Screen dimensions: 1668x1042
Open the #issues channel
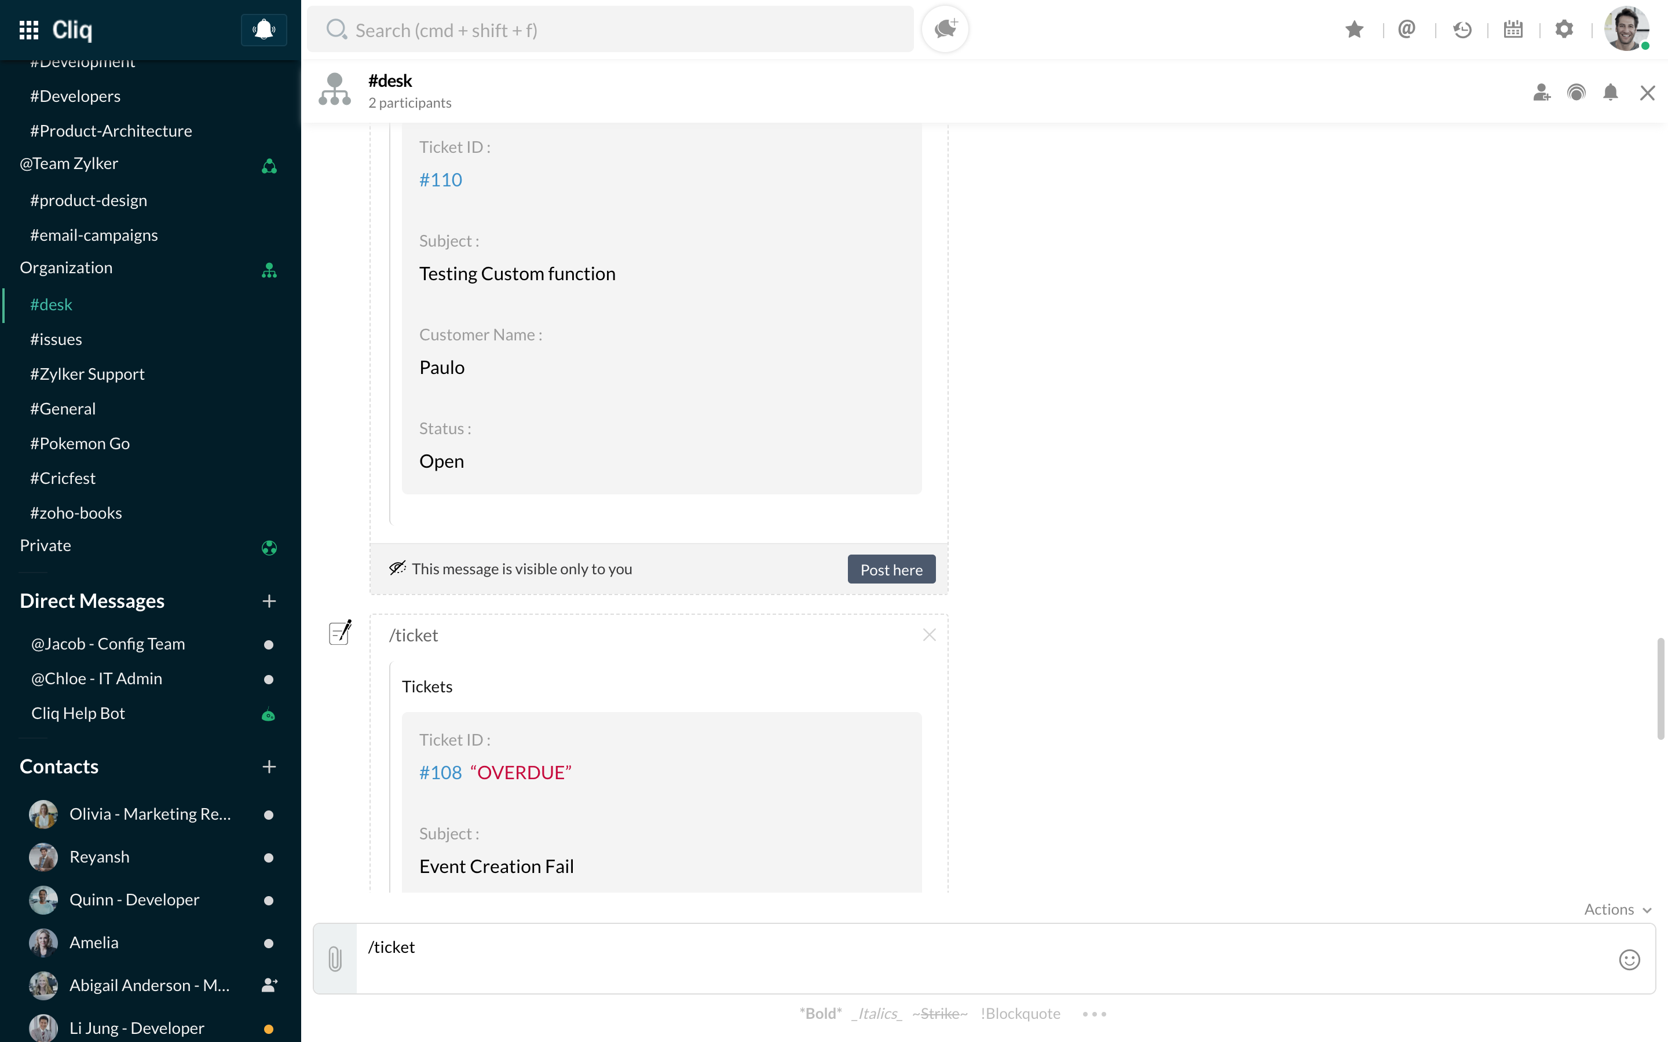click(x=56, y=339)
